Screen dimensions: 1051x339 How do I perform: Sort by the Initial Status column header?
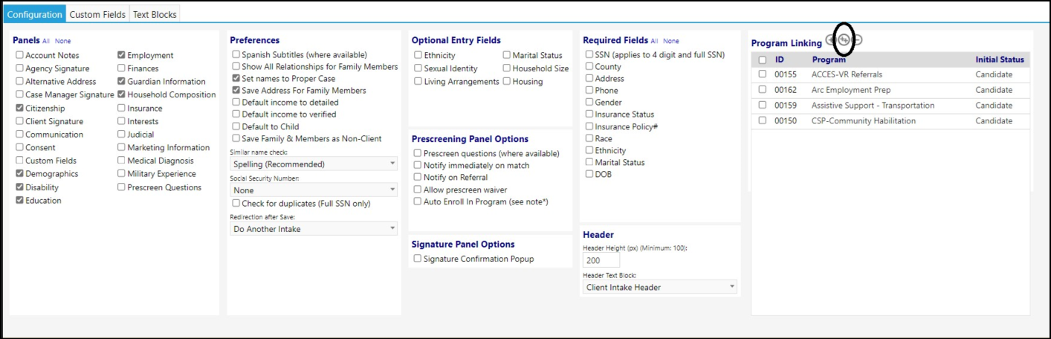click(x=1000, y=59)
